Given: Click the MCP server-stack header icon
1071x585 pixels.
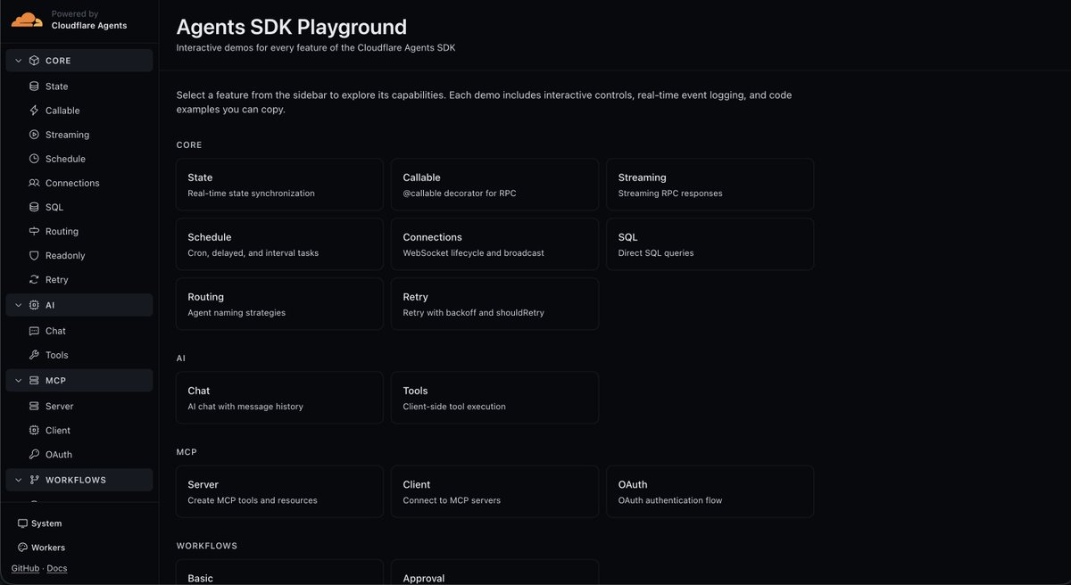Looking at the screenshot, I should point(34,381).
